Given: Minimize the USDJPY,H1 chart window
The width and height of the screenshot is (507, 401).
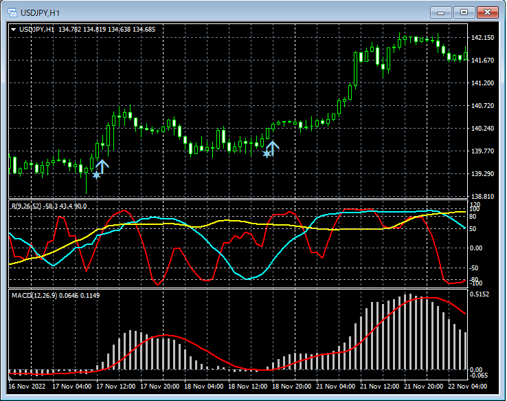Looking at the screenshot, I should [440, 12].
